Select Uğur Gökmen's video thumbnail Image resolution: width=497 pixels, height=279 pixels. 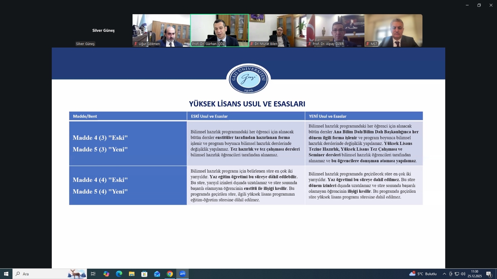click(161, 30)
